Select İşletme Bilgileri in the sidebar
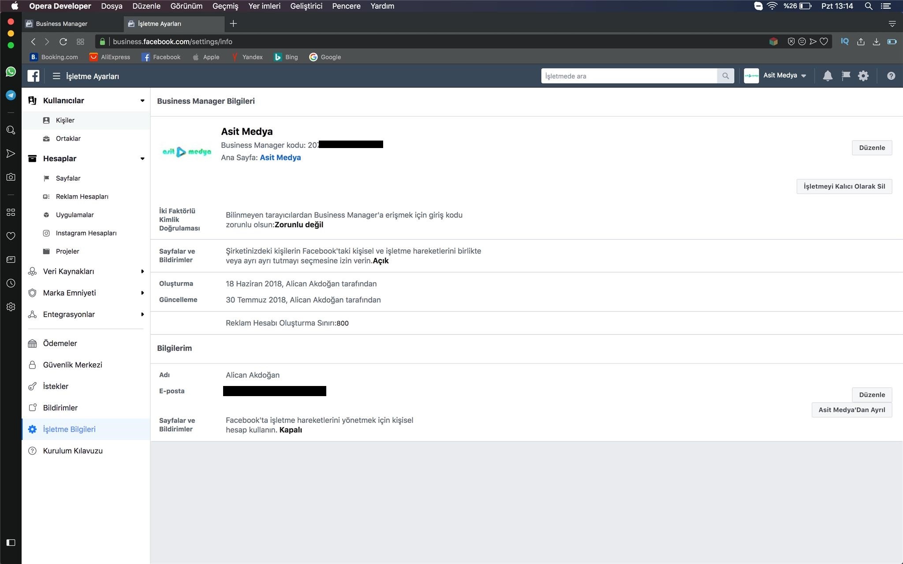The image size is (903, 564). [86, 429]
